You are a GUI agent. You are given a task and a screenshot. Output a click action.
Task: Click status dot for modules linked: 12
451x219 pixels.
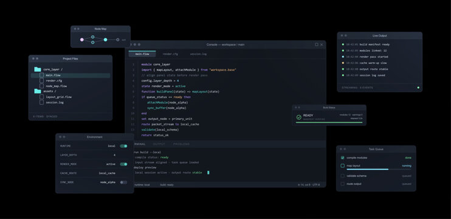pyautogui.click(x=343, y=50)
